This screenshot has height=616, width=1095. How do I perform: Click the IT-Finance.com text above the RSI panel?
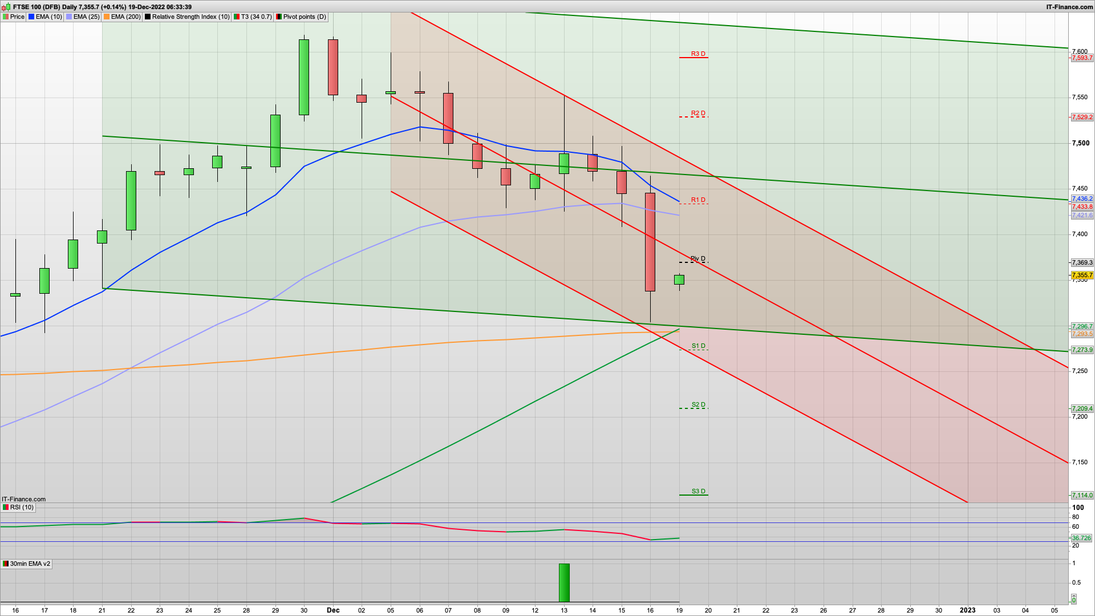23,499
